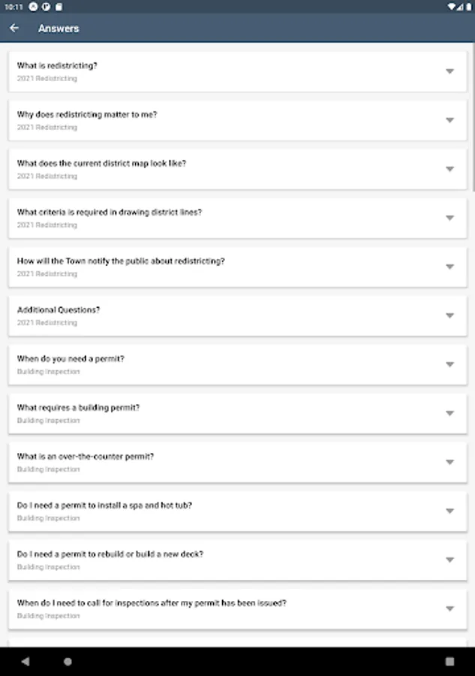Expand the new deck permit question arrow
This screenshot has width=475, height=676.
click(x=449, y=560)
